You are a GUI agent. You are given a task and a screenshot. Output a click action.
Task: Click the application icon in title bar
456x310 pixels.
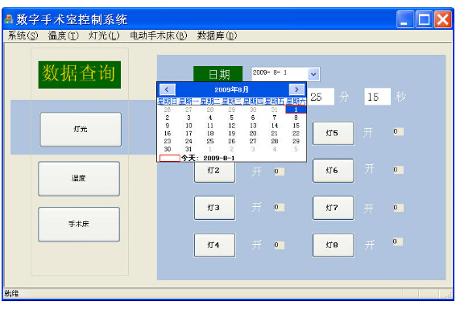point(9,19)
